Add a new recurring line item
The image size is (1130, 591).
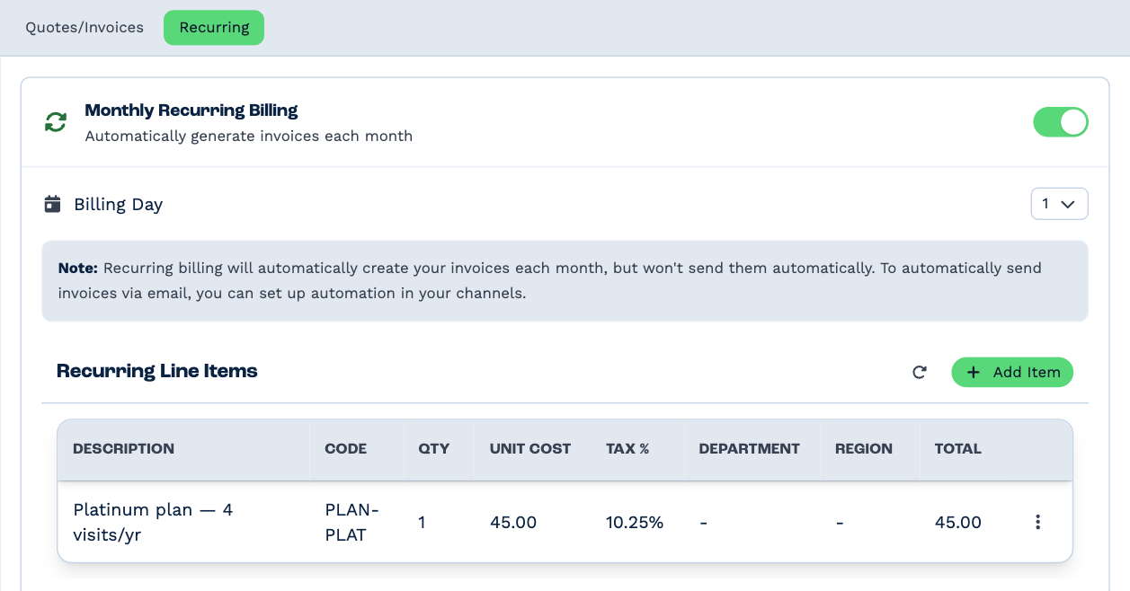(x=1012, y=372)
